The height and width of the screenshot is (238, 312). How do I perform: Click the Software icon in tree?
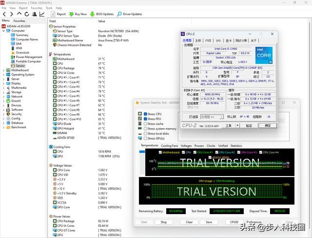tap(8, 110)
